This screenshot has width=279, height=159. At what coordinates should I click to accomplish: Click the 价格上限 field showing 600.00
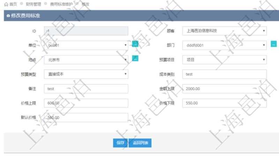point(86,103)
